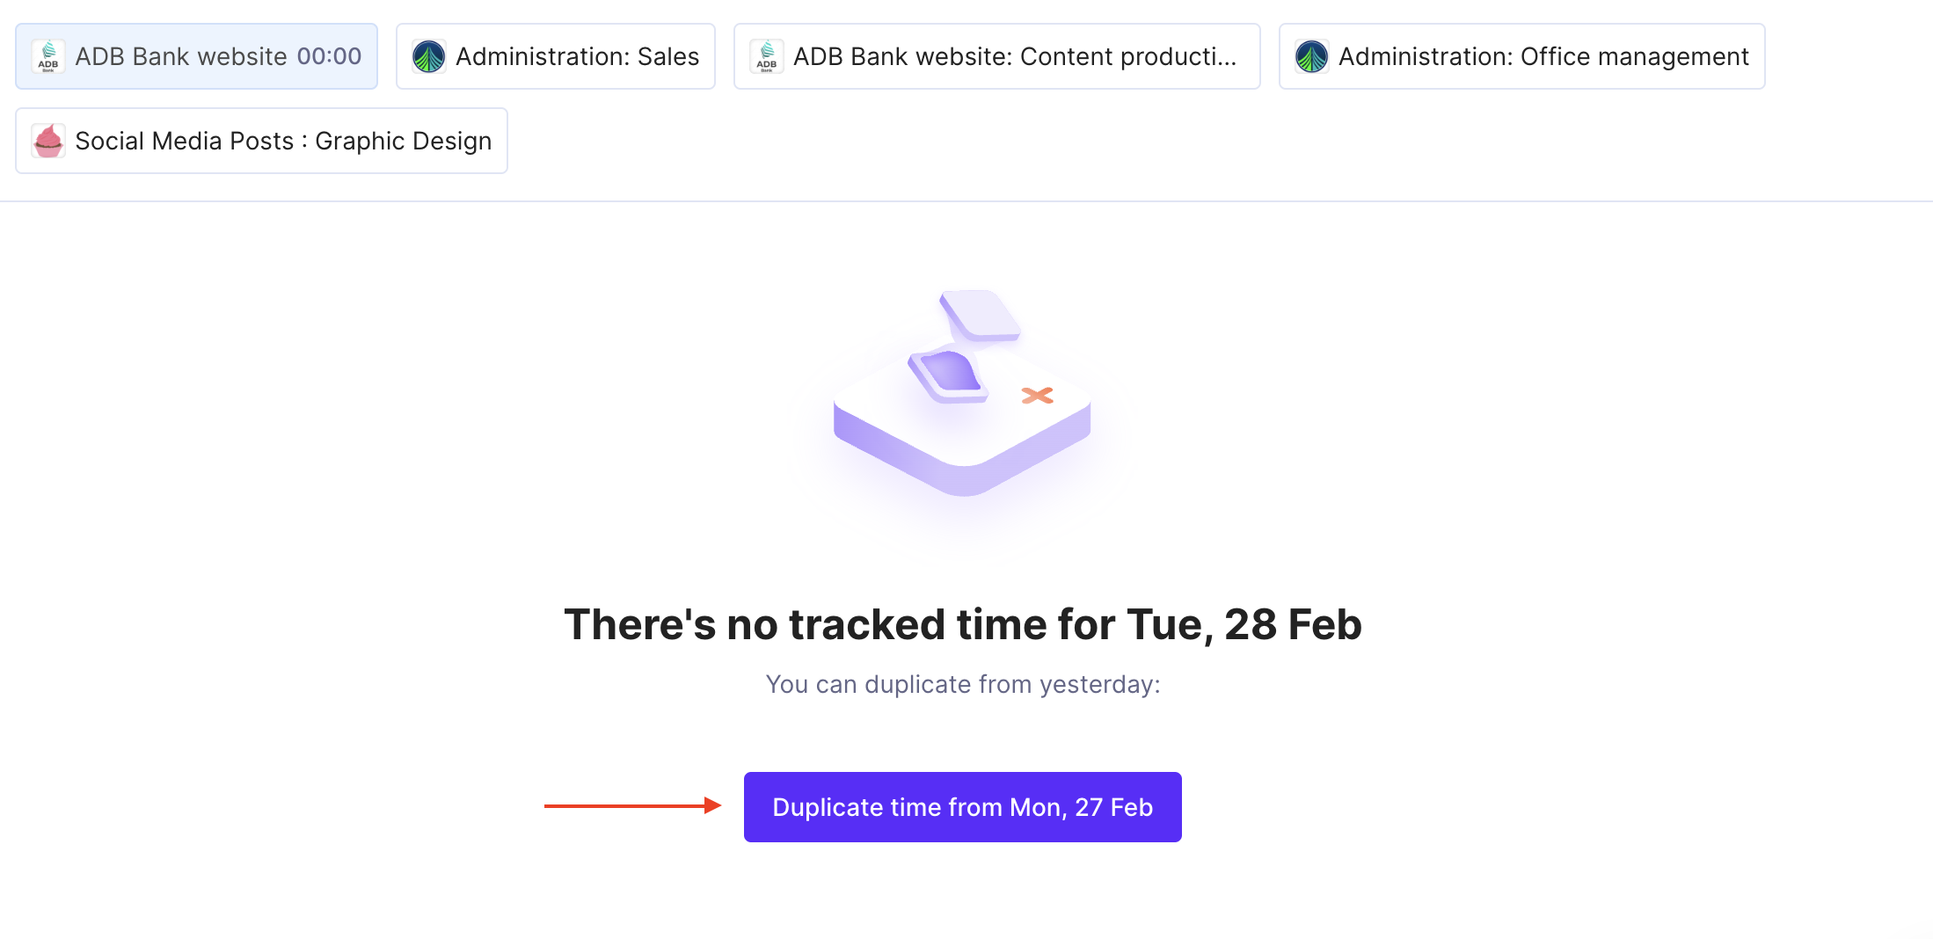Viewport: 1933px width, 939px height.
Task: Click the 'no tracked time for Tue, 28 Feb' heading
Action: click(x=963, y=625)
